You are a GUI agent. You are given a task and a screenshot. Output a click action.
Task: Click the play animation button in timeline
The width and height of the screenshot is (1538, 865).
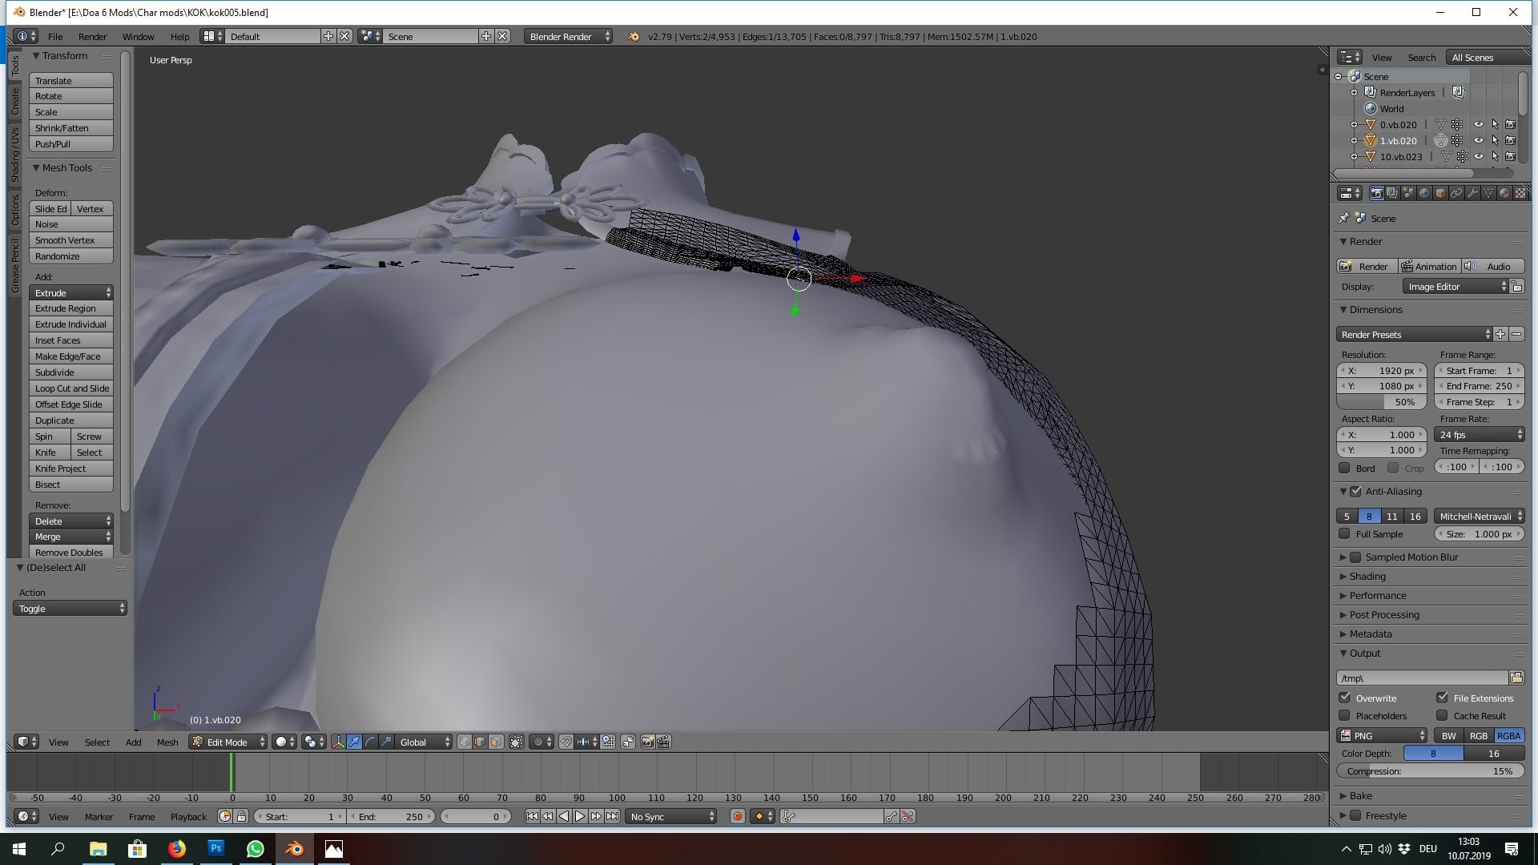pos(580,816)
